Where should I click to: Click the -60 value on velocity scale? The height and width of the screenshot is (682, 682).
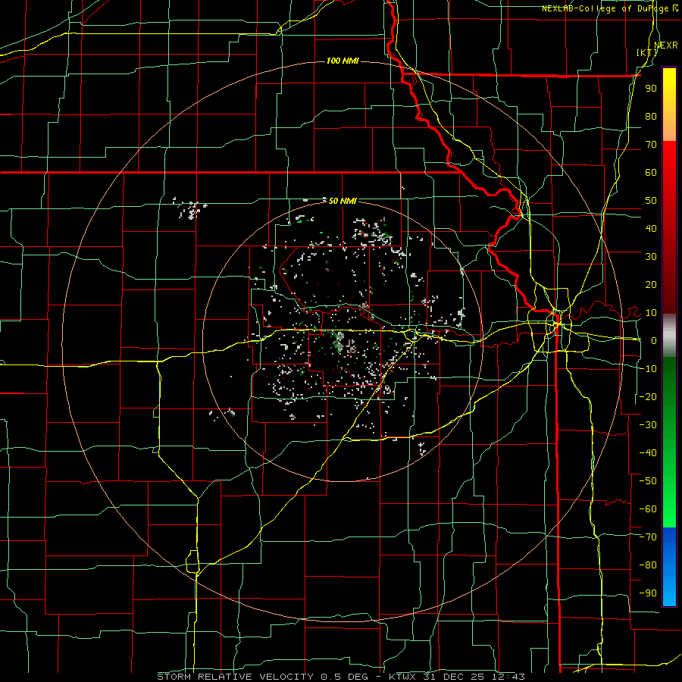coord(648,509)
